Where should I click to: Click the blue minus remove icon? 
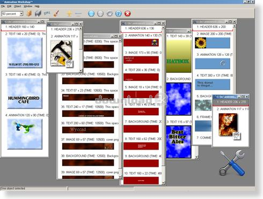coord(78,13)
